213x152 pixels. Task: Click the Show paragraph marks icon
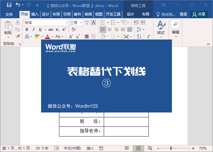[148, 36]
